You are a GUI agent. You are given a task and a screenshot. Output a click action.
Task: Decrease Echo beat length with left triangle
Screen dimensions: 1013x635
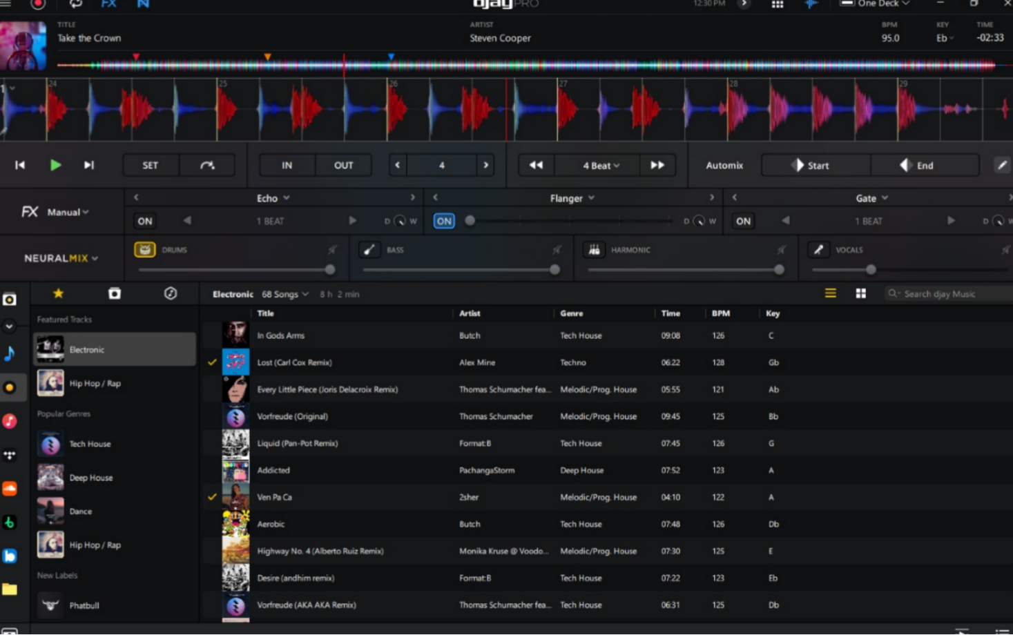(187, 221)
